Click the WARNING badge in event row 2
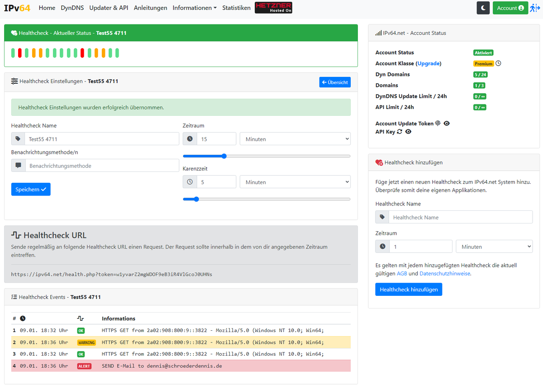 [x=86, y=342]
